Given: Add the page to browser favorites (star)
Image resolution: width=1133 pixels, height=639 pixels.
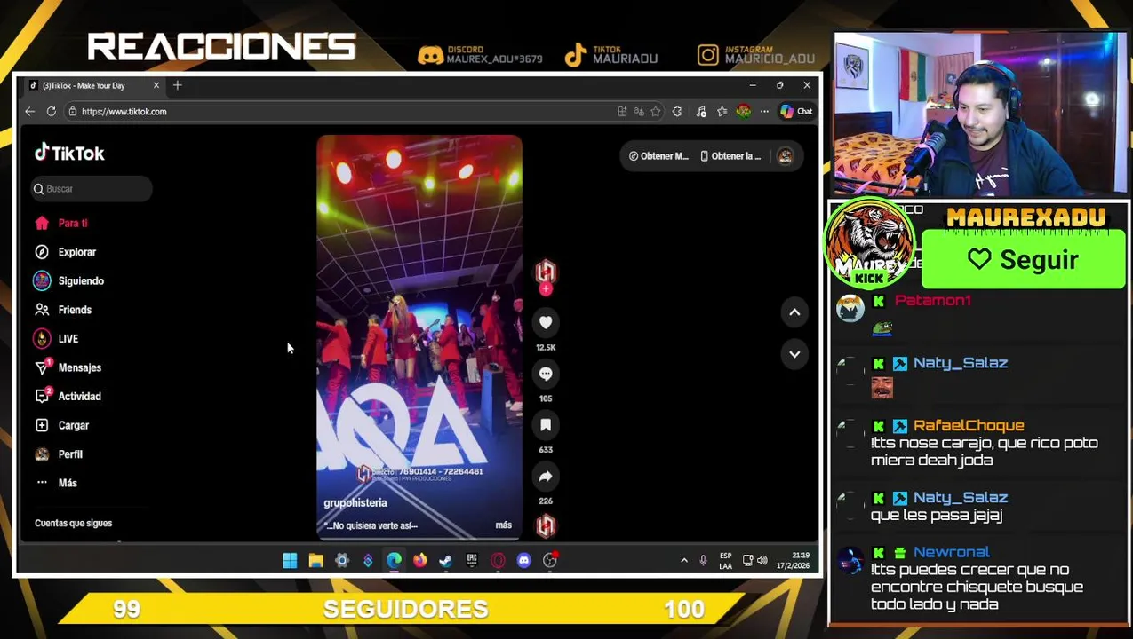Looking at the screenshot, I should click(656, 112).
